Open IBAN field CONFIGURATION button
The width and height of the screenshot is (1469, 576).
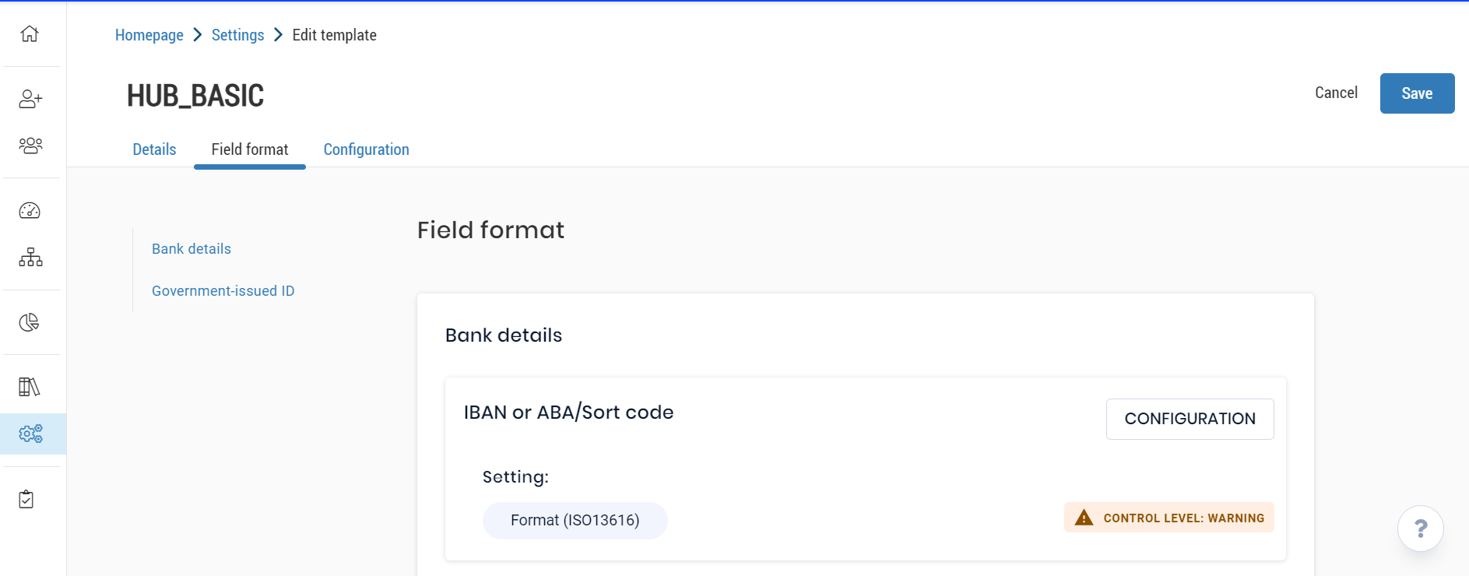coord(1190,419)
